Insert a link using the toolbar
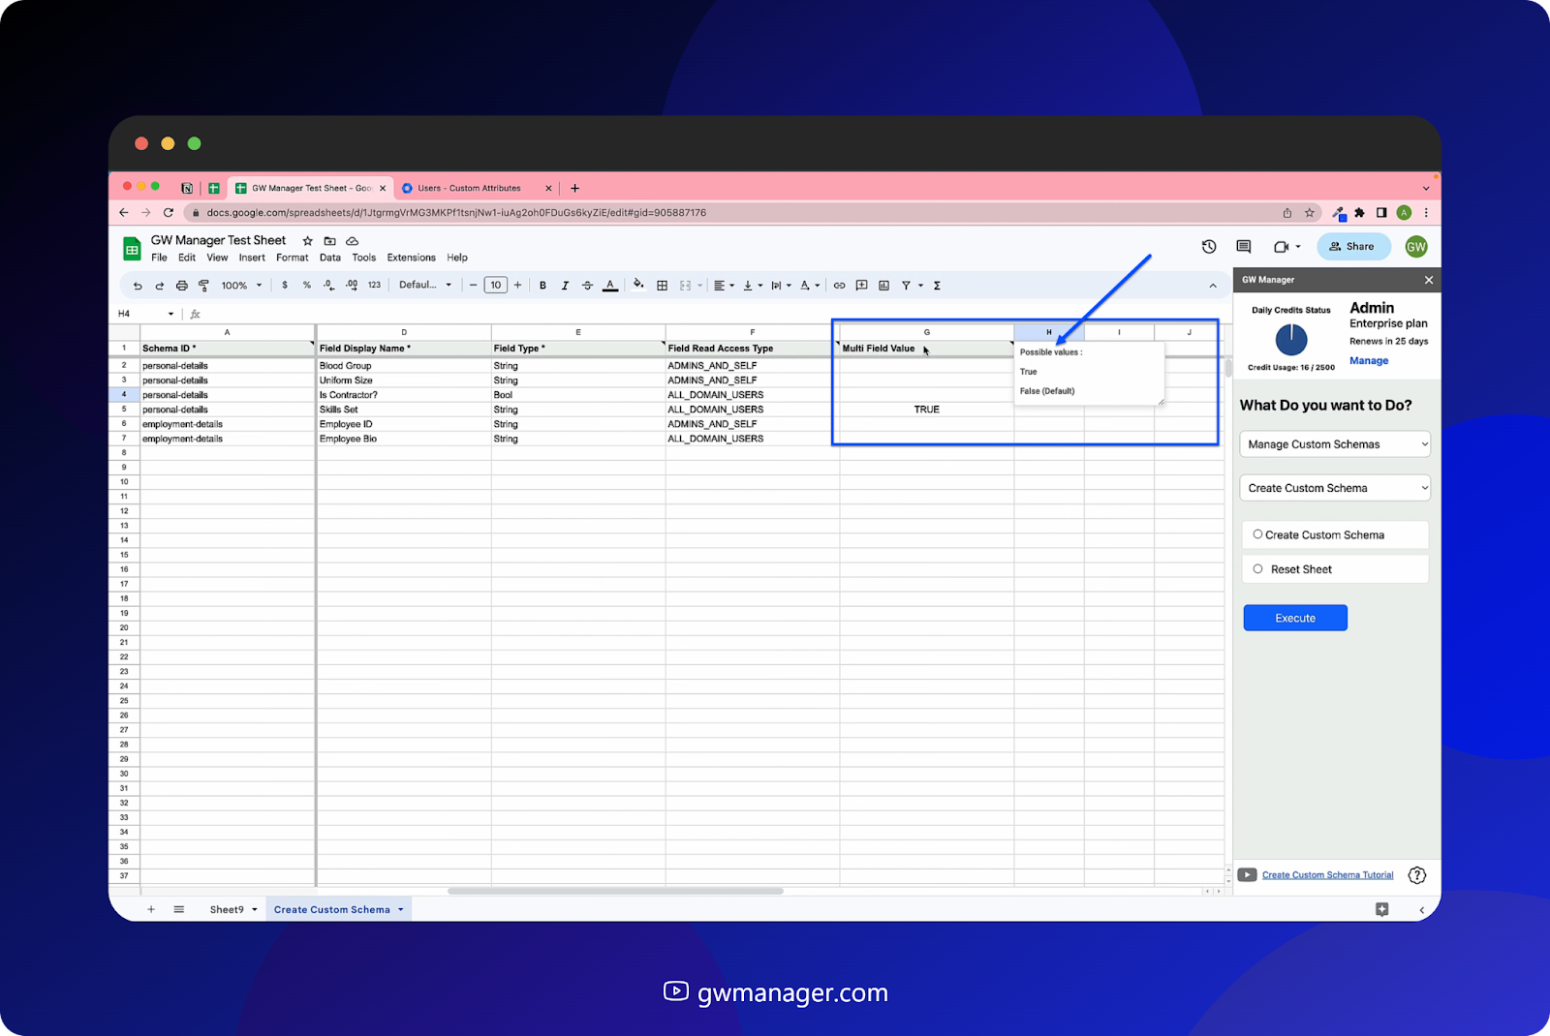The width and height of the screenshot is (1550, 1036). [x=839, y=286]
